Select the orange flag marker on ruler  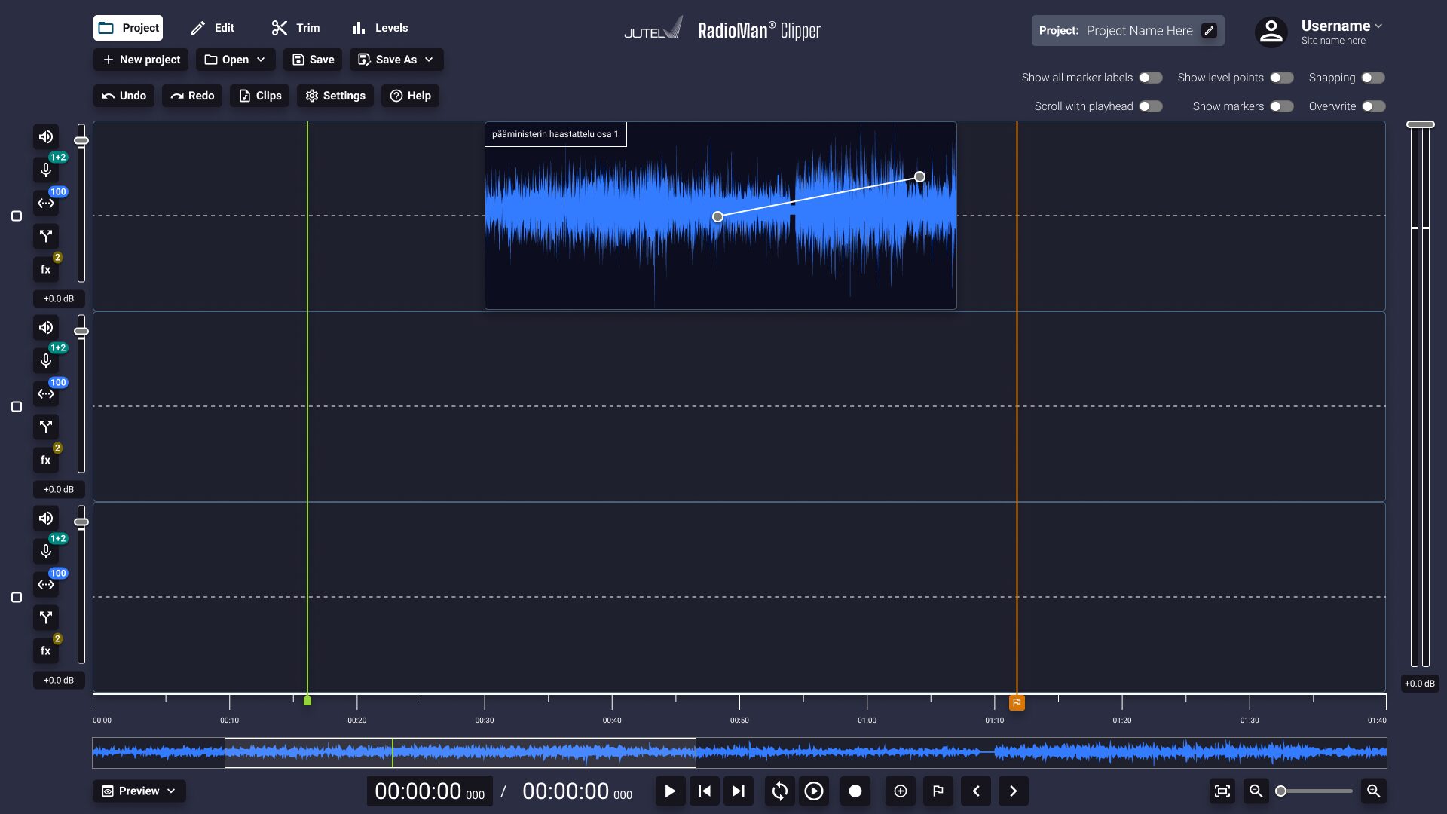[x=1017, y=702]
